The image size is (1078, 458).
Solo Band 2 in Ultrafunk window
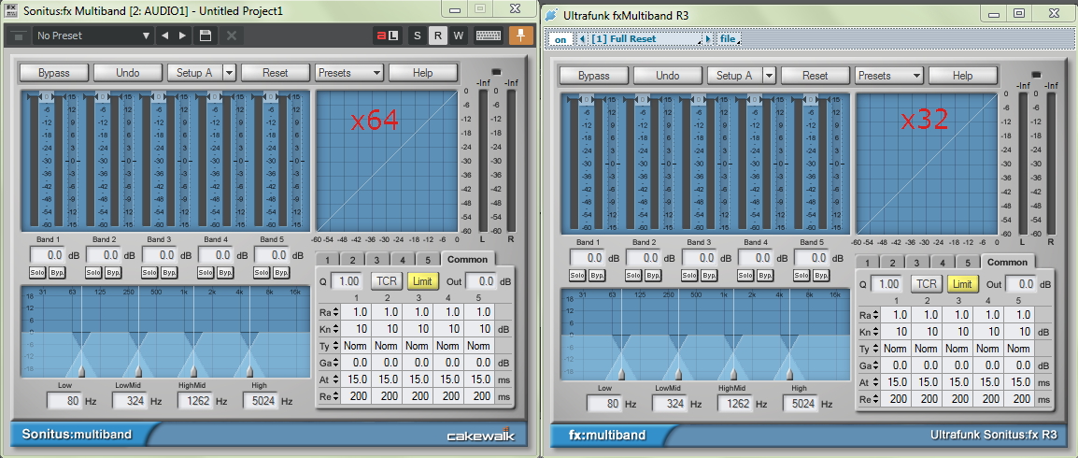(633, 276)
